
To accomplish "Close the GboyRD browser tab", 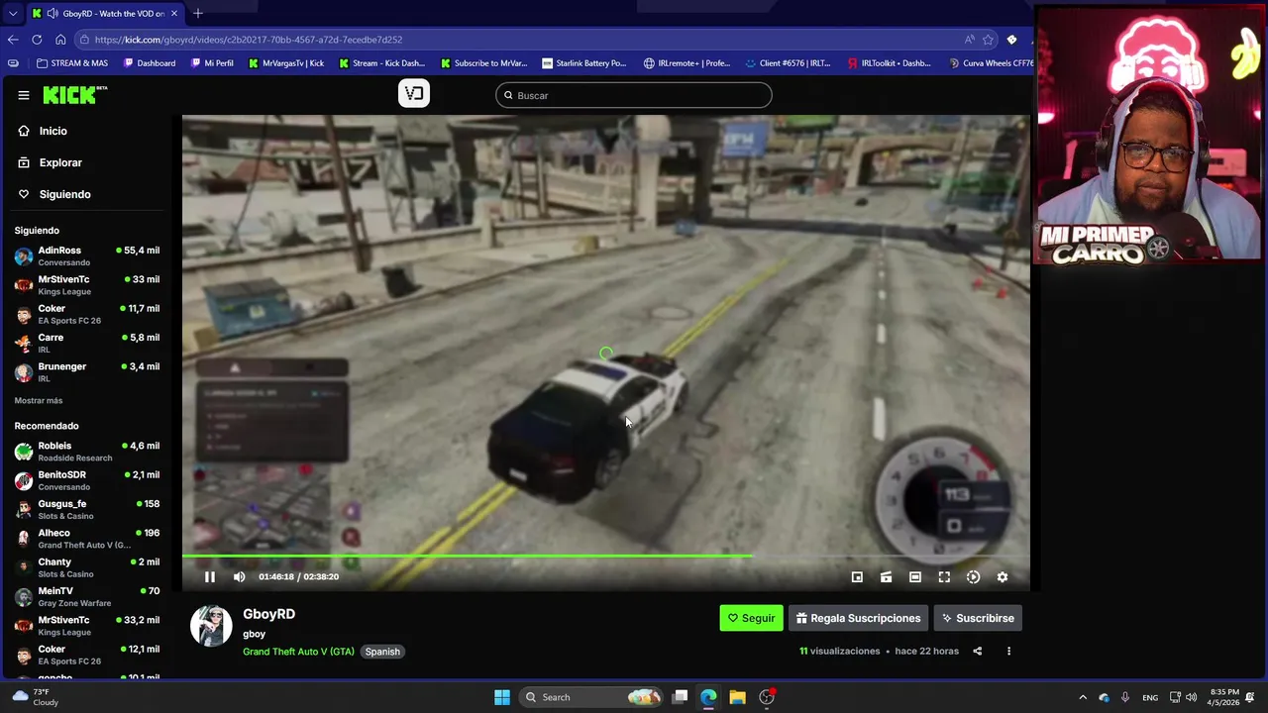I will 174,14.
